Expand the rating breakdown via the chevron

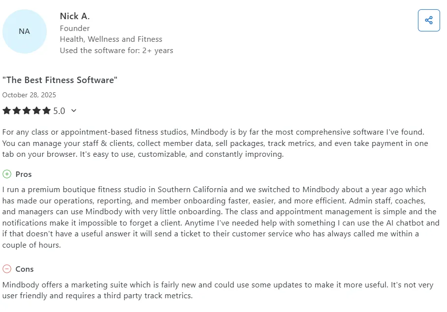pos(73,111)
